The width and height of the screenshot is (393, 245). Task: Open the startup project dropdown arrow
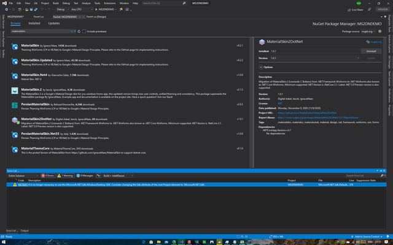(116, 10)
